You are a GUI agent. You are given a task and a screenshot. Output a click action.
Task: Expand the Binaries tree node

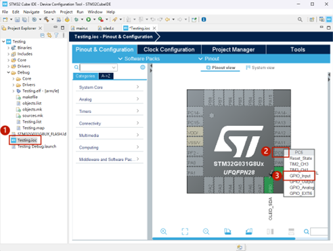9,48
